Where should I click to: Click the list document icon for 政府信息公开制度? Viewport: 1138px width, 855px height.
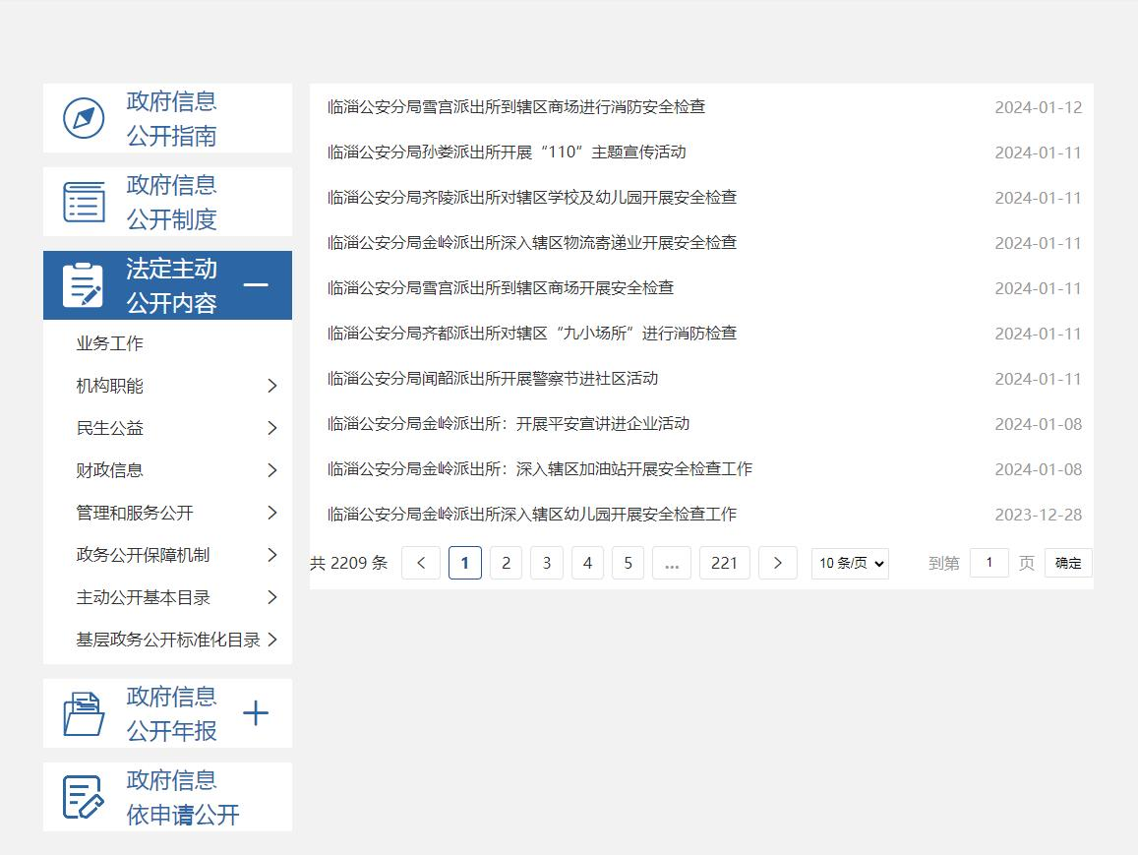point(84,202)
